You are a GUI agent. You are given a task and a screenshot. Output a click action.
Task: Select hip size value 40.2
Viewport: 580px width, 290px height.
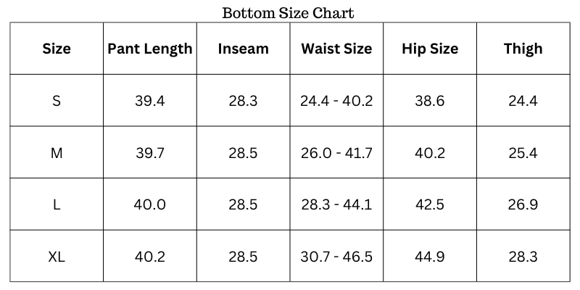point(430,153)
